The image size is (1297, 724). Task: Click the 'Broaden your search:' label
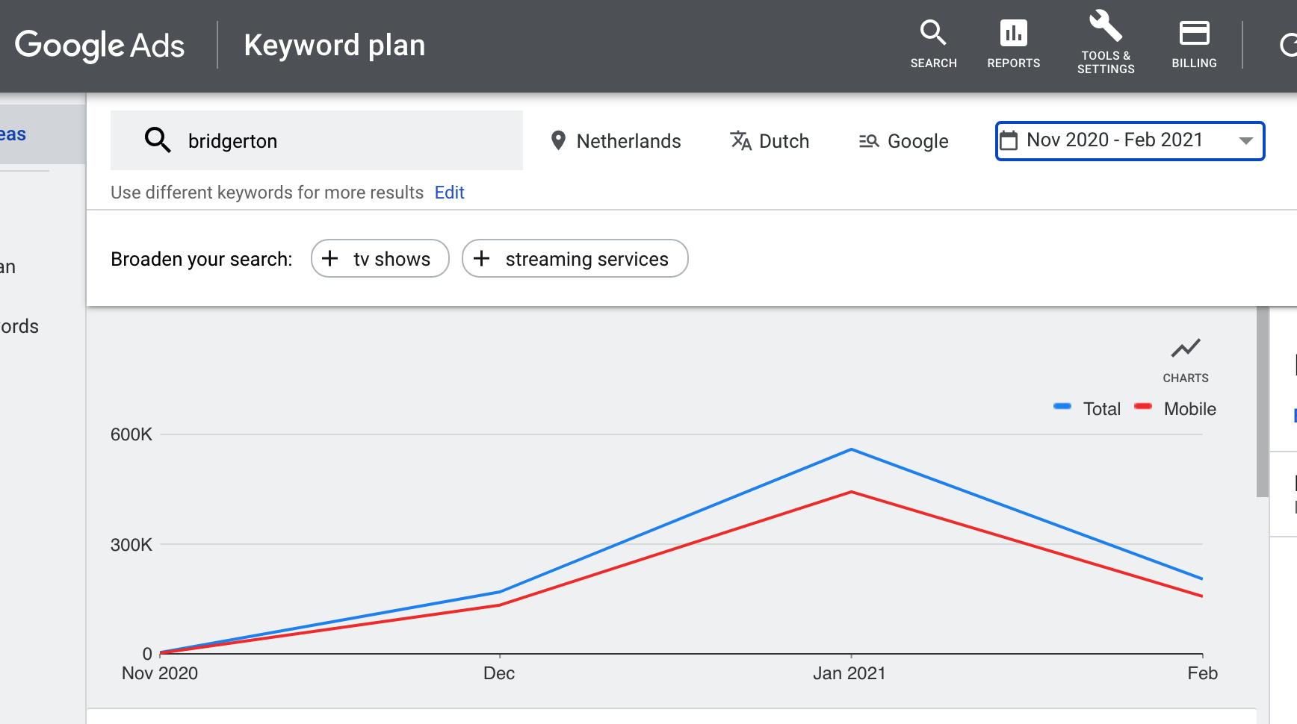point(202,259)
